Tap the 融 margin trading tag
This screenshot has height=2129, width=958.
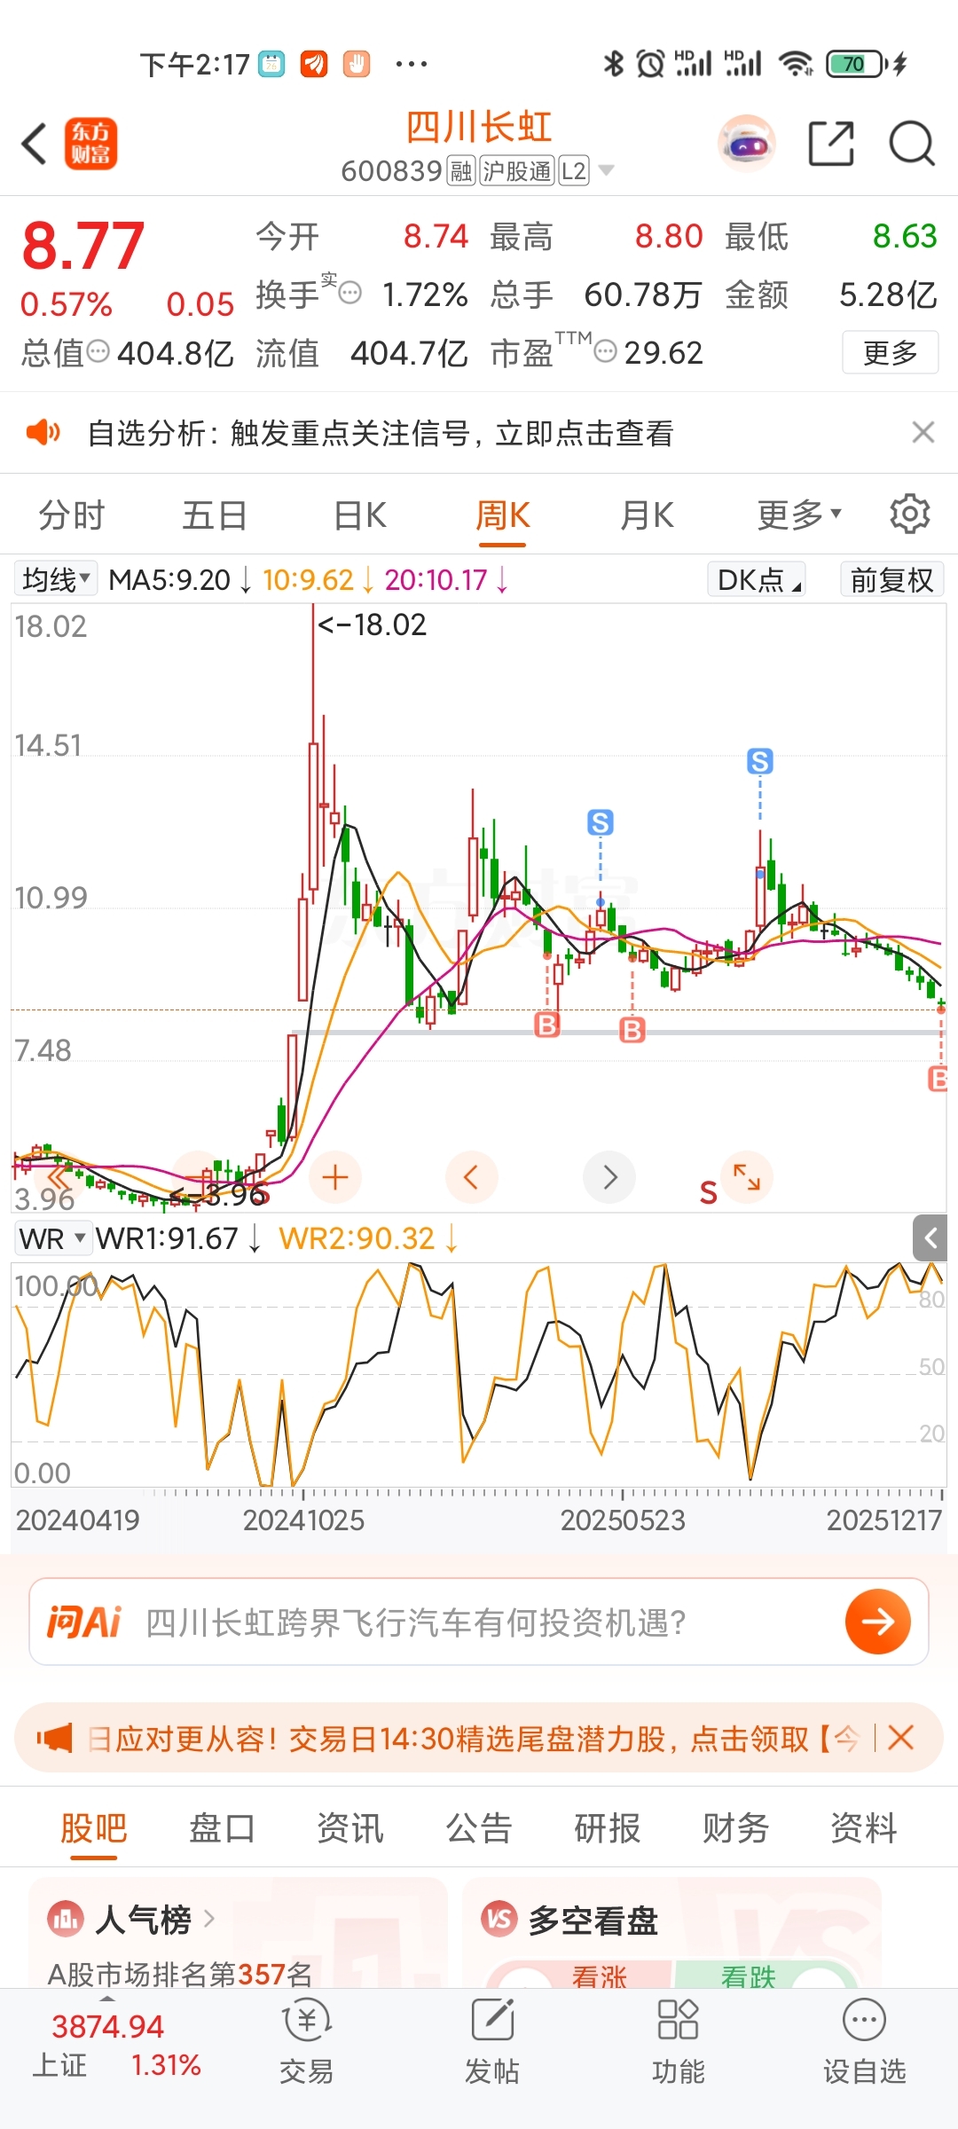pos(461,170)
